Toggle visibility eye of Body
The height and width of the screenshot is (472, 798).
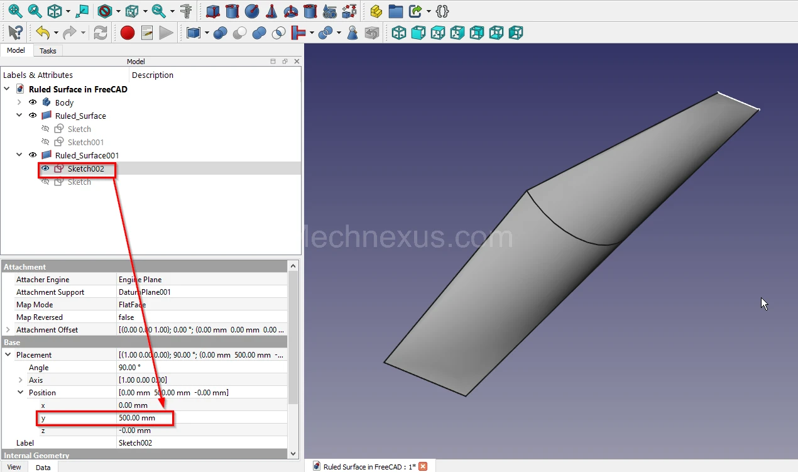(x=33, y=102)
